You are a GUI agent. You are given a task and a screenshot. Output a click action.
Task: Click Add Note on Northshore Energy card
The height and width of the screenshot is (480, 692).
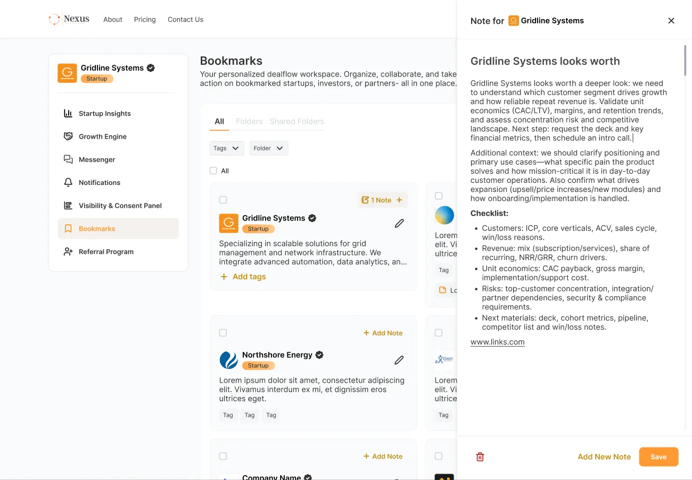(x=383, y=333)
